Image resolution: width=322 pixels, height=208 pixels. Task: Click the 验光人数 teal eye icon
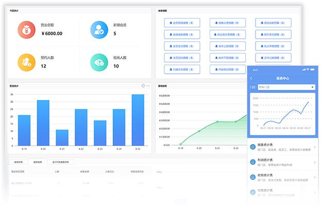point(98,62)
